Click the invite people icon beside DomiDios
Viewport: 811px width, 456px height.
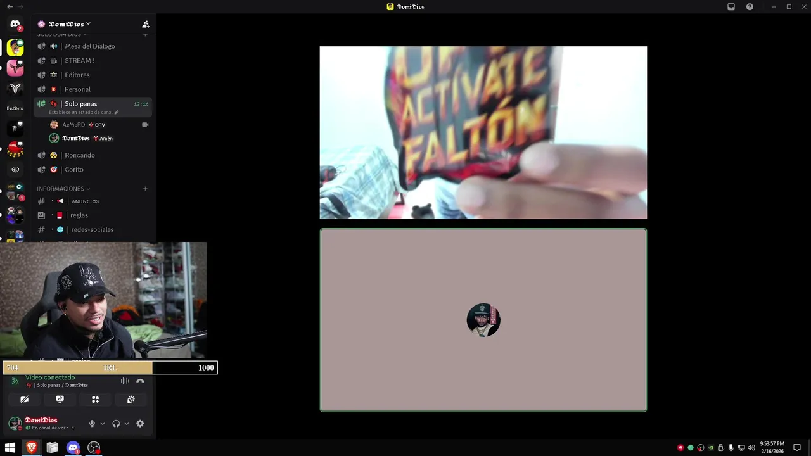(x=146, y=24)
